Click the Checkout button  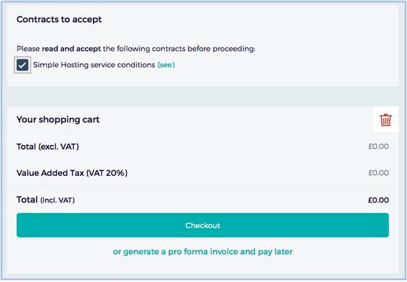click(x=203, y=225)
